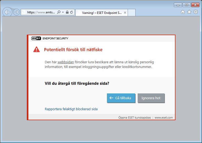Click the search magnifier icon in address bar
The image size is (202, 143).
59,12
